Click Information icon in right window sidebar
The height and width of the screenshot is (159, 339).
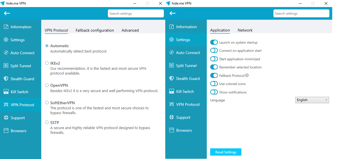point(171,27)
